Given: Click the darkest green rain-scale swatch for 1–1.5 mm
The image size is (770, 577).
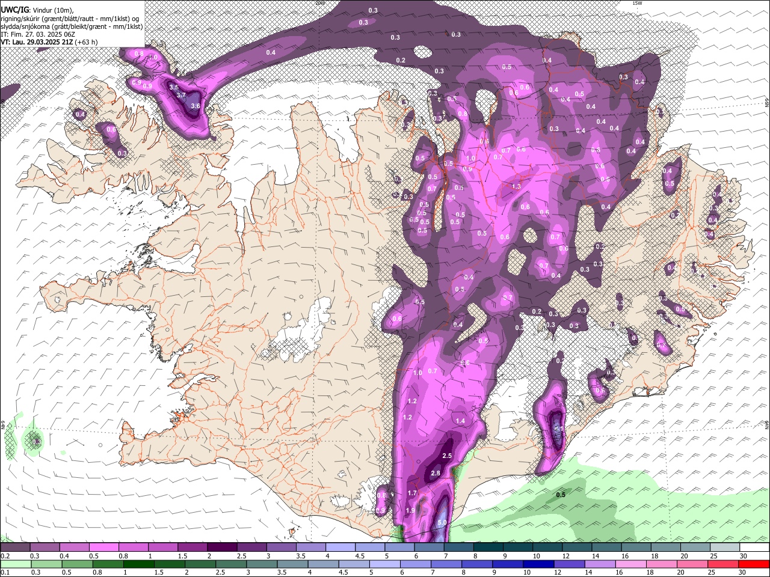Looking at the screenshot, I should [x=138, y=564].
